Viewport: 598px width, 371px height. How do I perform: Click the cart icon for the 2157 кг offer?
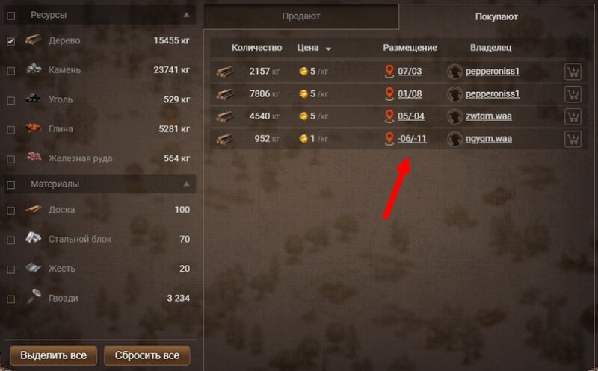click(x=573, y=72)
